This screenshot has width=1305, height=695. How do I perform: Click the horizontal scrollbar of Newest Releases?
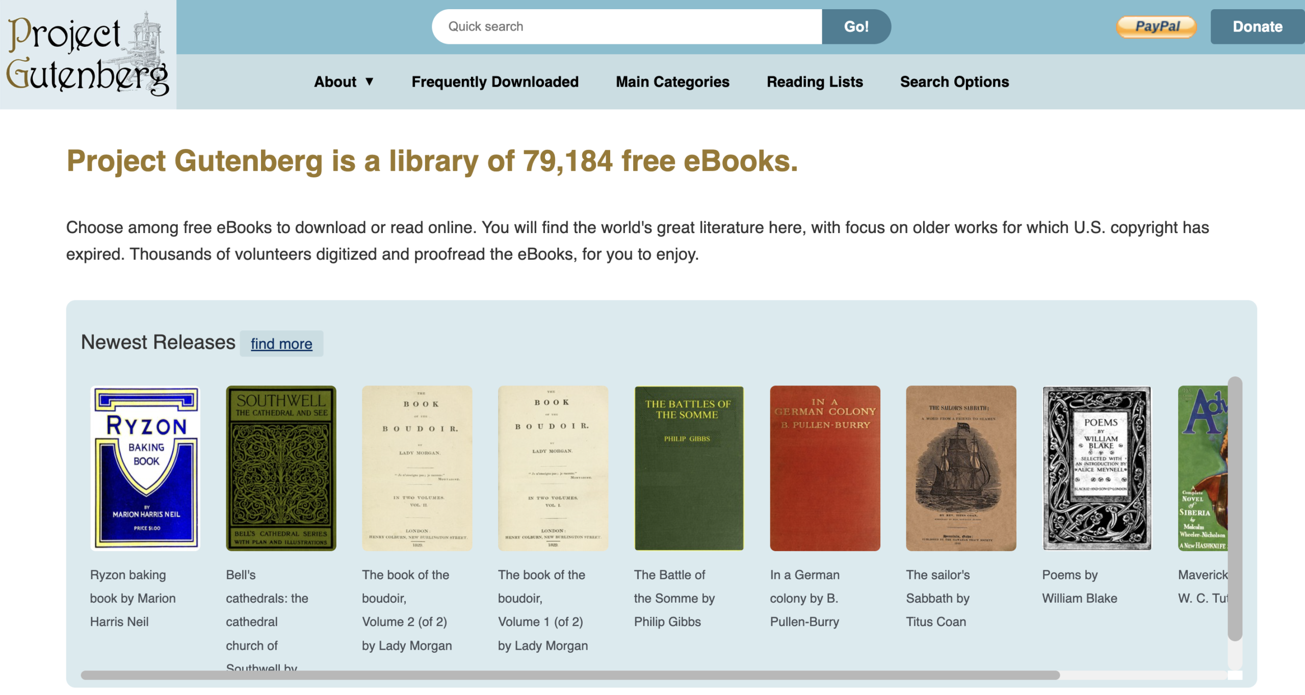coord(570,675)
